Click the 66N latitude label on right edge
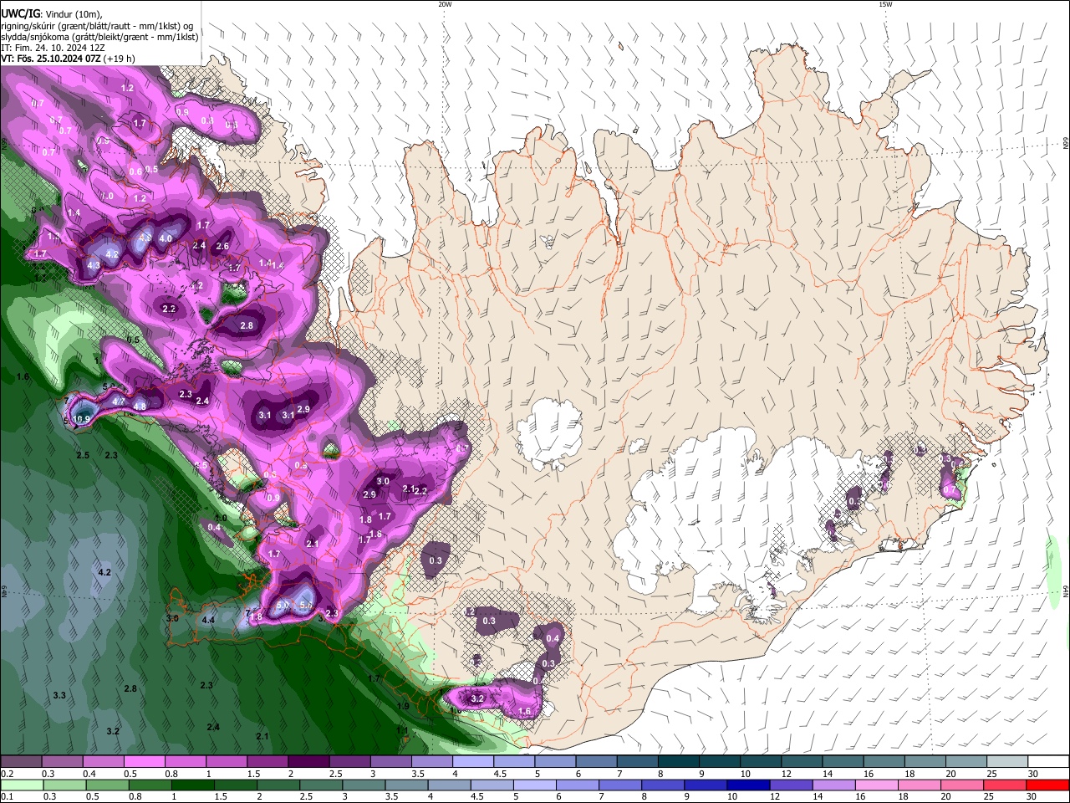 [x=1066, y=144]
